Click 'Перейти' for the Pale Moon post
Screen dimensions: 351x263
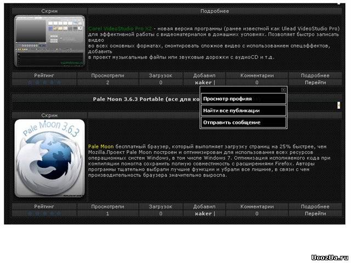315,214
